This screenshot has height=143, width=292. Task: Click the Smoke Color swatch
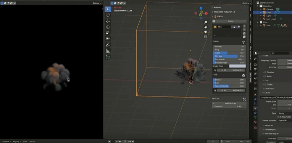pos(237,66)
